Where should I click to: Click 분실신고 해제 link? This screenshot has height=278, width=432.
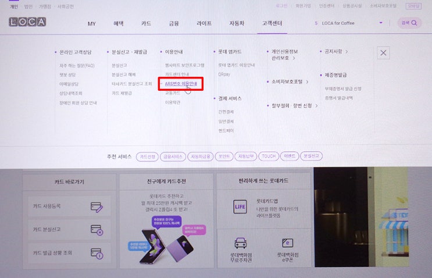(x=124, y=74)
